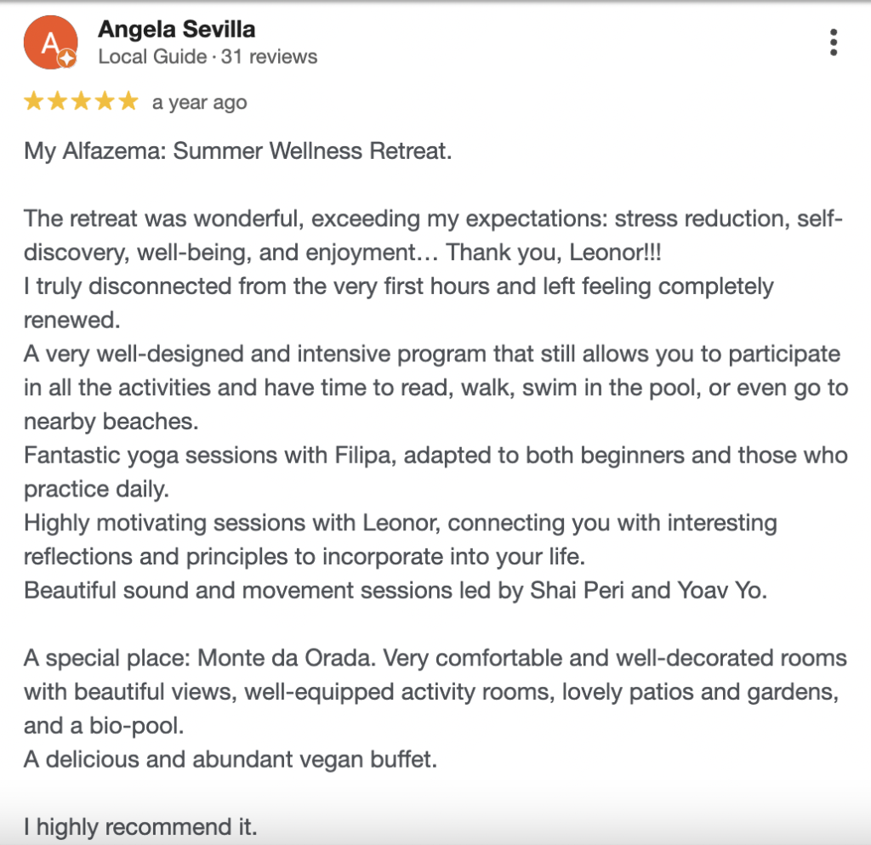Click the names "Shai Peri and Yoav Yo"
Screen dimensions: 871x845
[634, 590]
